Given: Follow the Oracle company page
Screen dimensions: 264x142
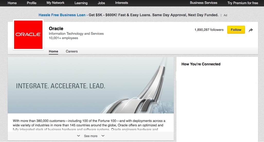Looking at the screenshot, I should pos(236,30).
